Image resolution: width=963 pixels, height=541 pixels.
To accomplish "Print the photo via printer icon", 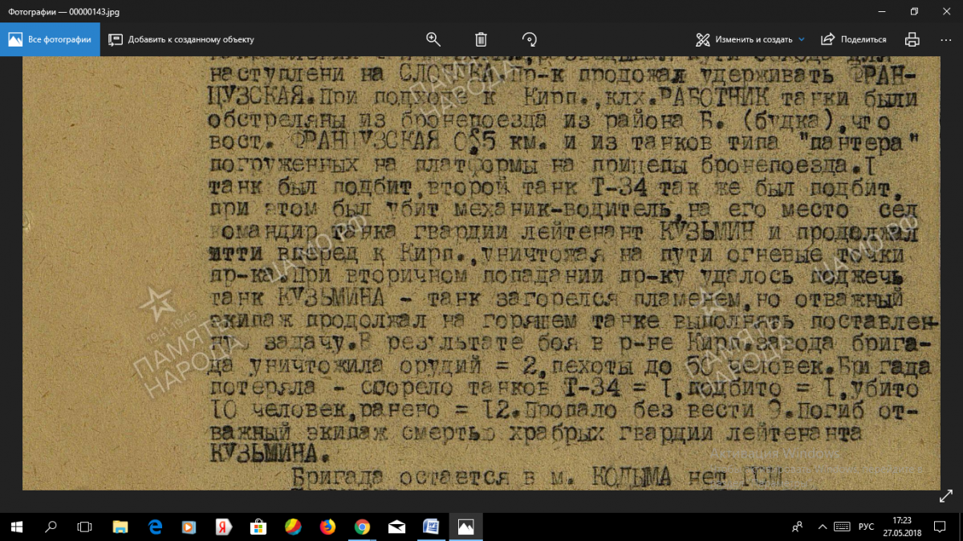I will click(x=912, y=39).
